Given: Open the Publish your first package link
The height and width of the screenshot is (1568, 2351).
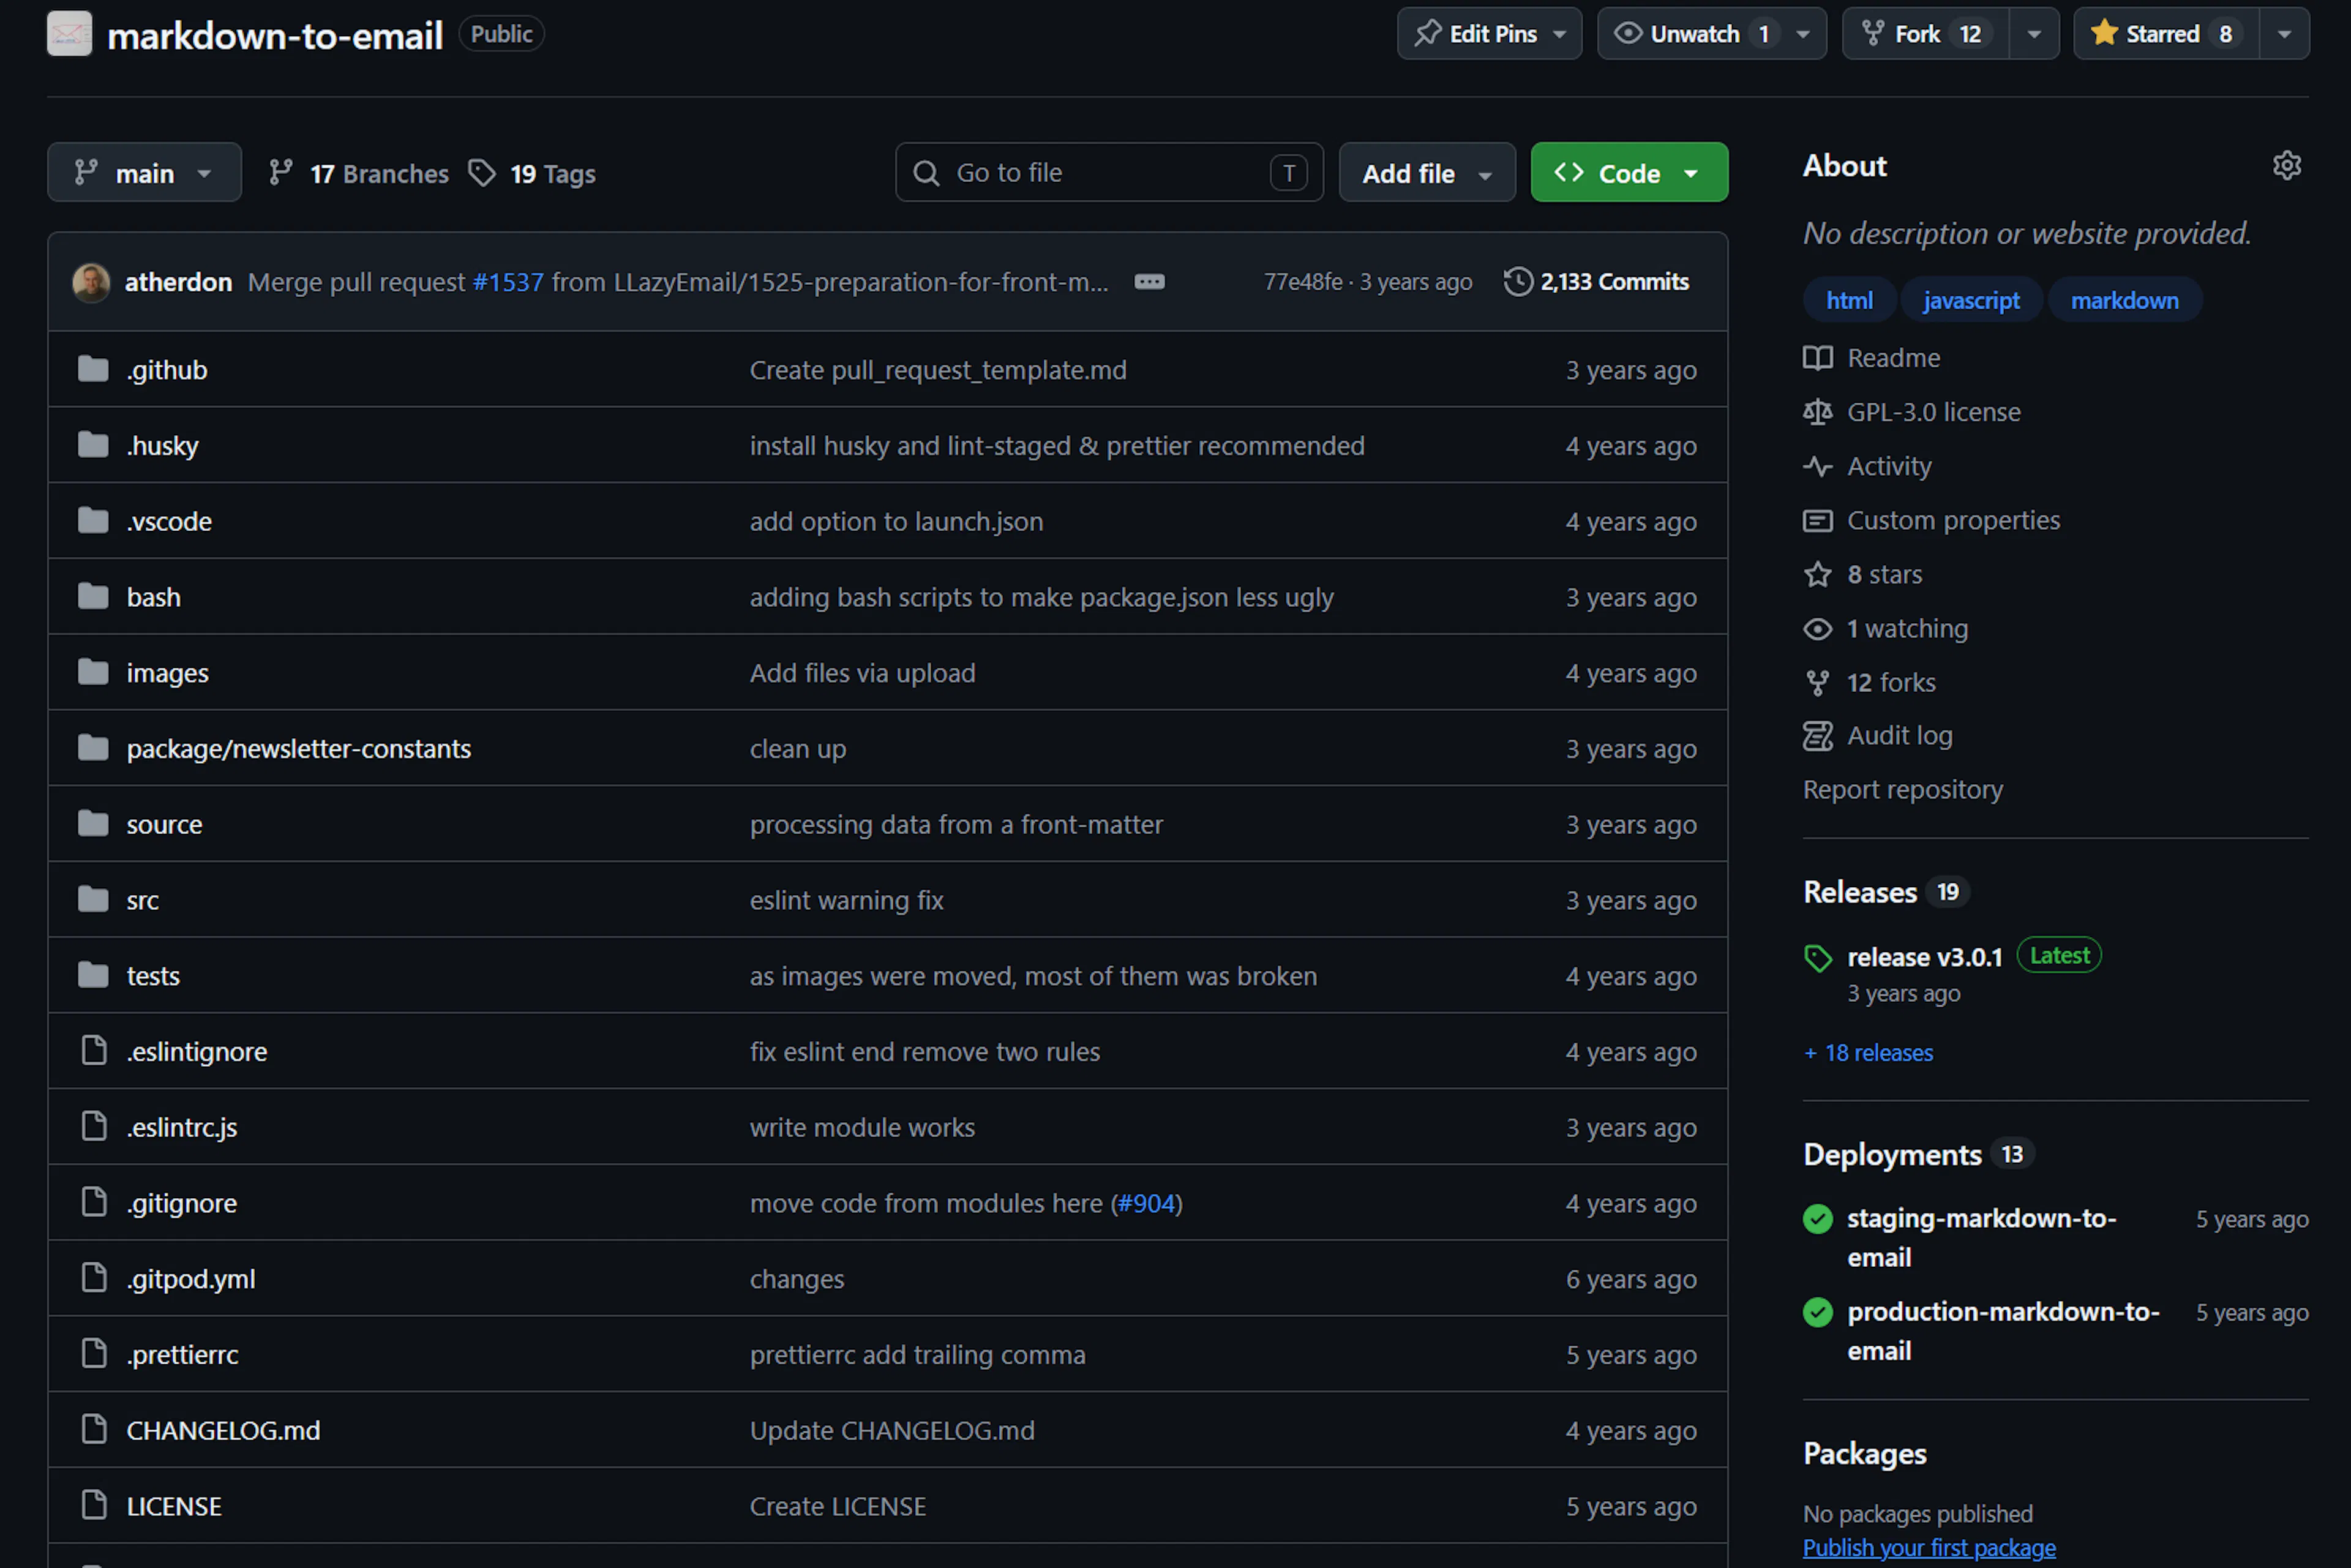Looking at the screenshot, I should pos(1929,1548).
